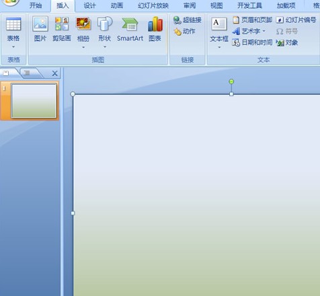320x296 pixels.
Task: Switch to the 设计 design tab
Action: (89, 5)
